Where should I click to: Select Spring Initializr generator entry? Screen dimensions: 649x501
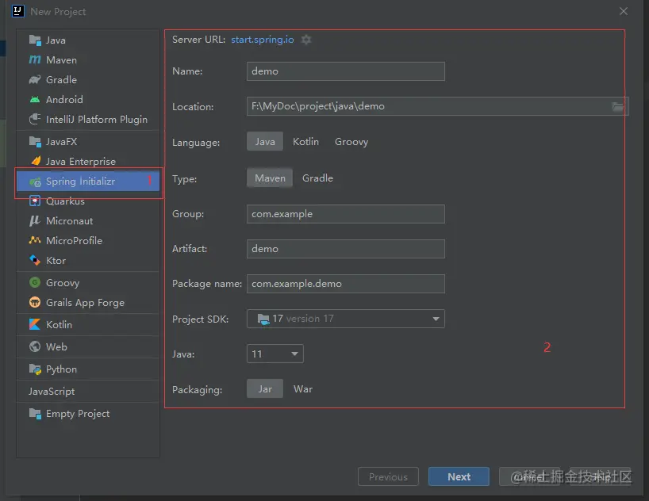click(88, 182)
